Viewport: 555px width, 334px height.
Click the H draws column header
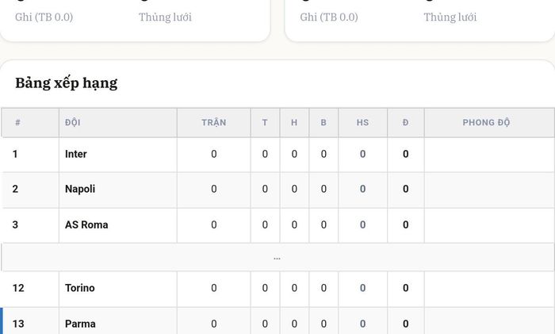294,122
